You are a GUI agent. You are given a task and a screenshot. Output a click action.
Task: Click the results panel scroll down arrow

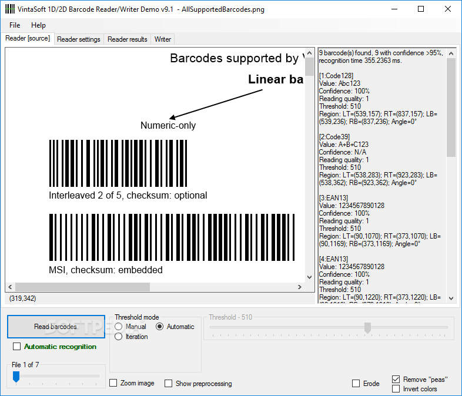tap(451, 298)
